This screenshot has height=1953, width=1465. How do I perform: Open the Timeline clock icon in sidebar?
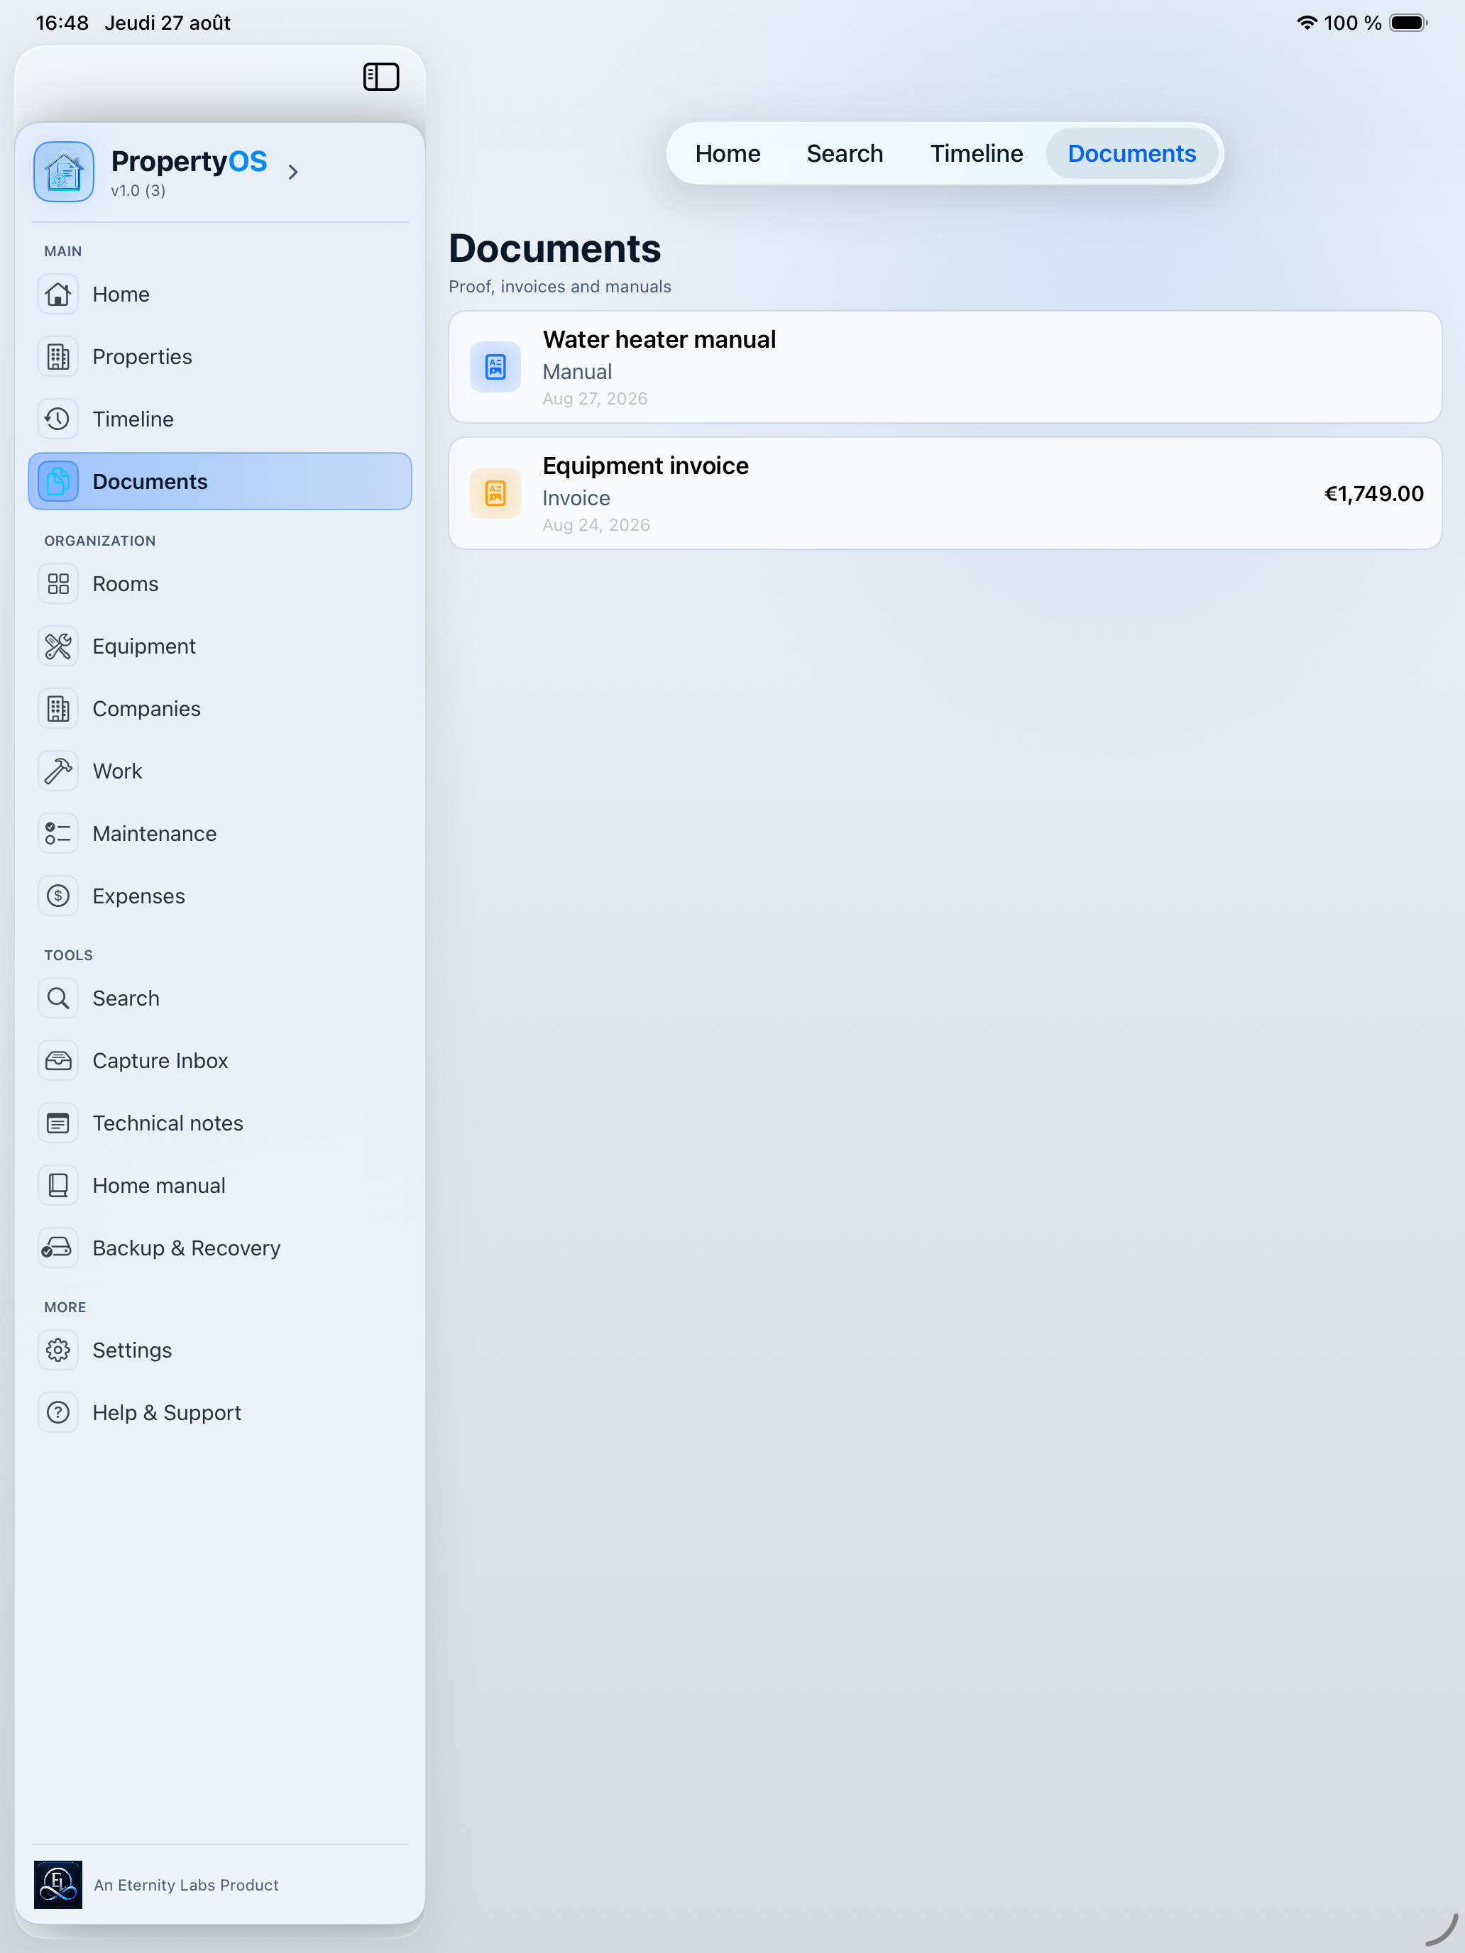(x=58, y=419)
